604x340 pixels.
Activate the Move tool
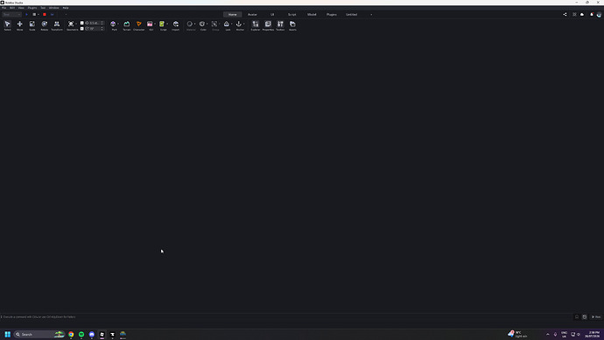(x=19, y=25)
